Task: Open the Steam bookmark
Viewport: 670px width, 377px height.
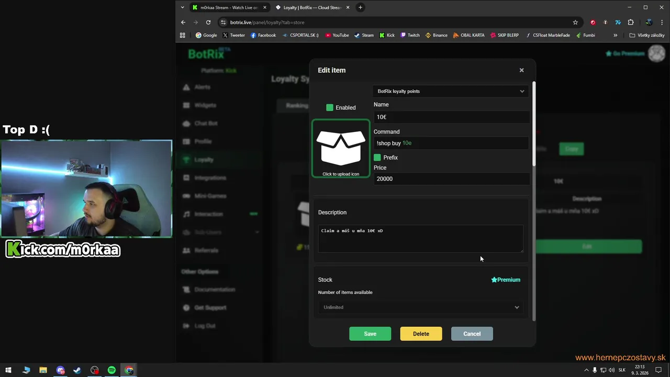Action: tap(364, 36)
